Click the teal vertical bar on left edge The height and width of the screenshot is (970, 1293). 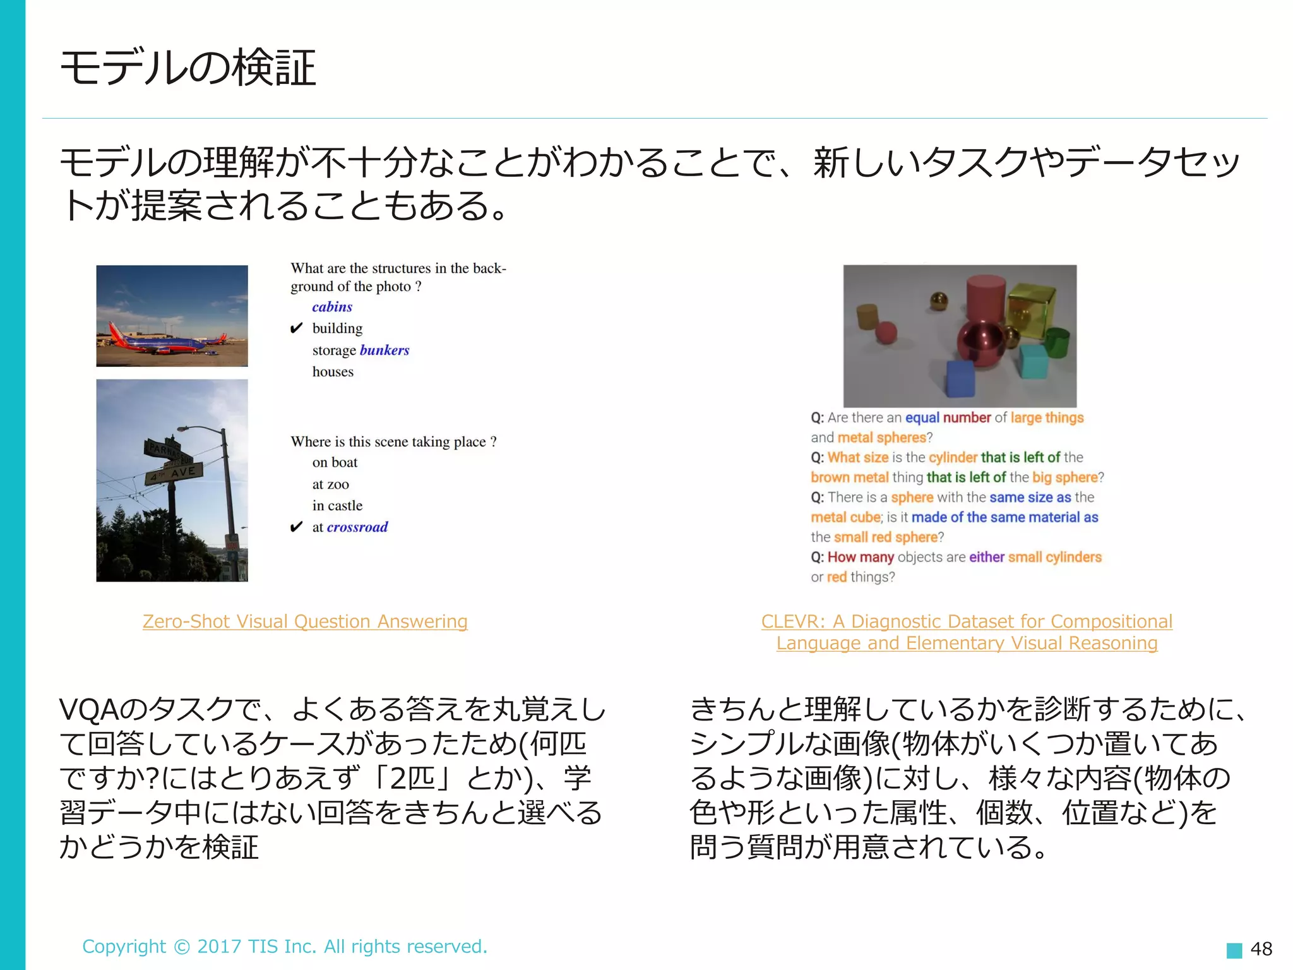point(13,485)
